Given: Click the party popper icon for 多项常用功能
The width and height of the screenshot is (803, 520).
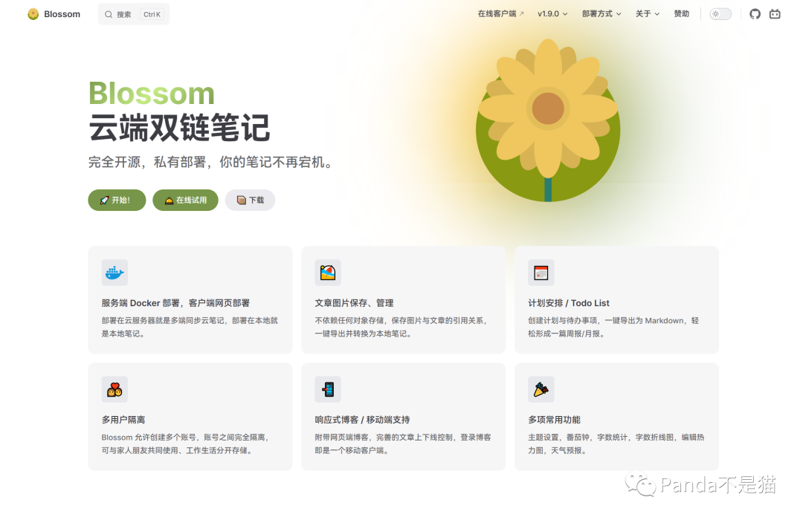Looking at the screenshot, I should 541,389.
